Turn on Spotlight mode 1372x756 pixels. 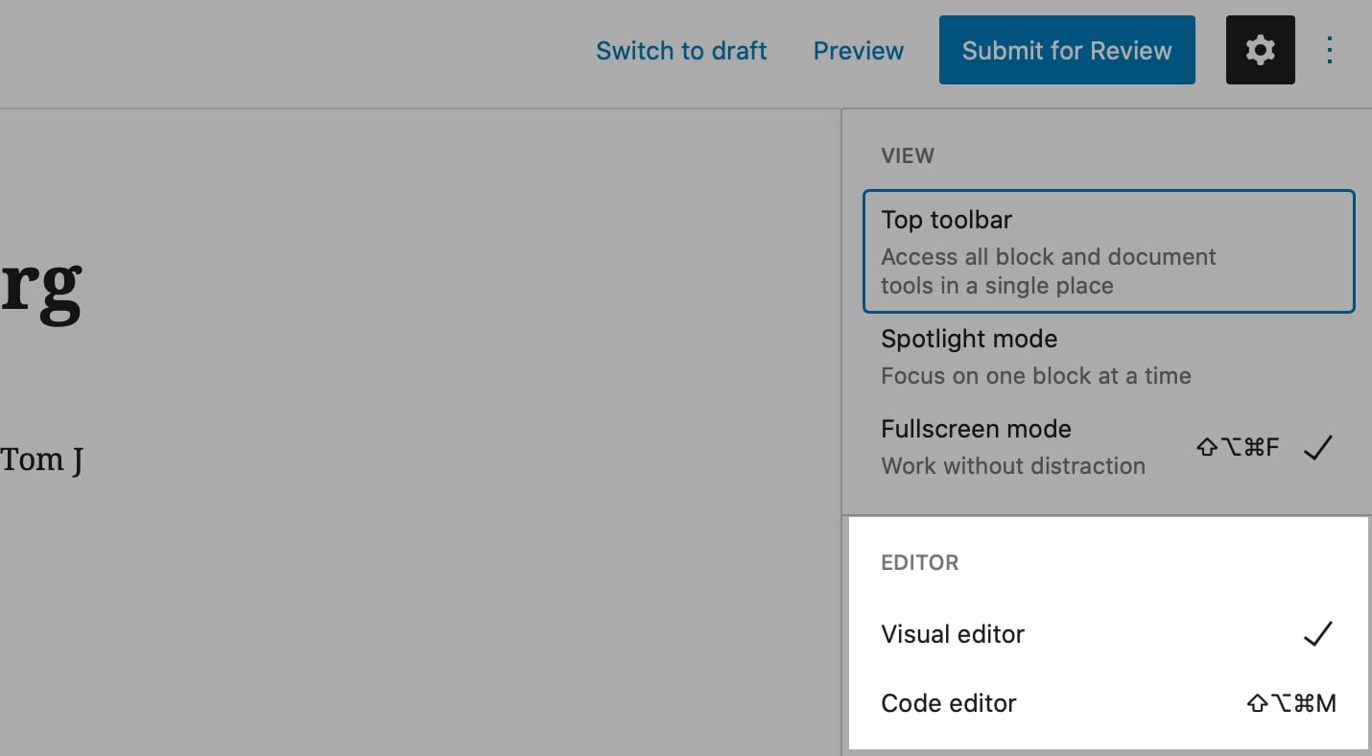click(1109, 357)
